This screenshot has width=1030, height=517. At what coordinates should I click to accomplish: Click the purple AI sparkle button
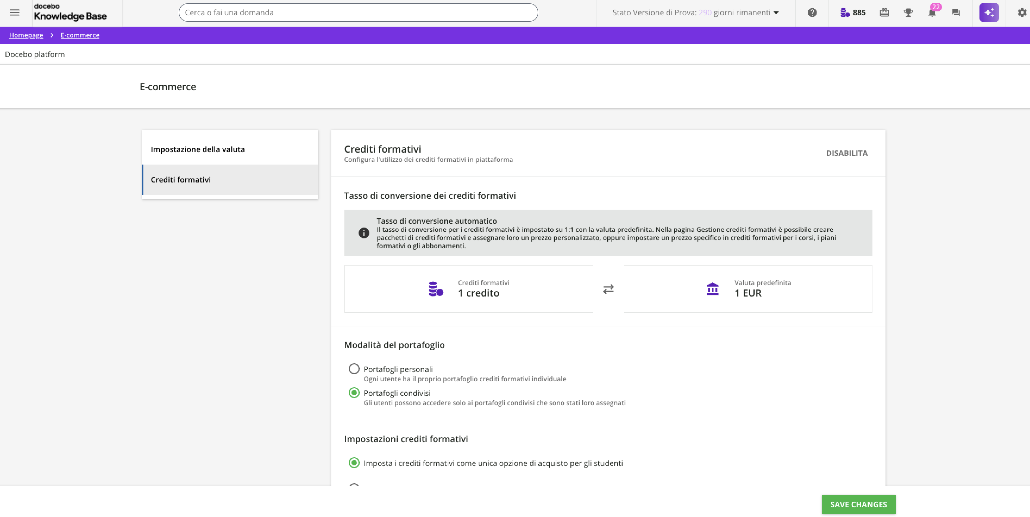(x=989, y=12)
